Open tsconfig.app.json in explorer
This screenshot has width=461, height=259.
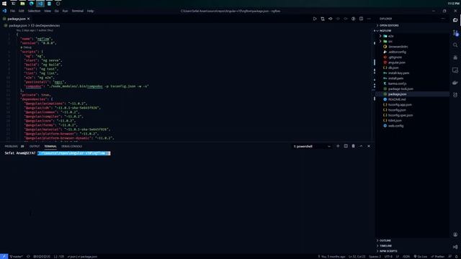(x=400, y=105)
